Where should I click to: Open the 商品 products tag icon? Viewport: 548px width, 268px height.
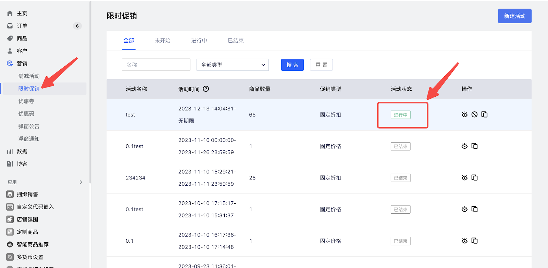pyautogui.click(x=10, y=38)
